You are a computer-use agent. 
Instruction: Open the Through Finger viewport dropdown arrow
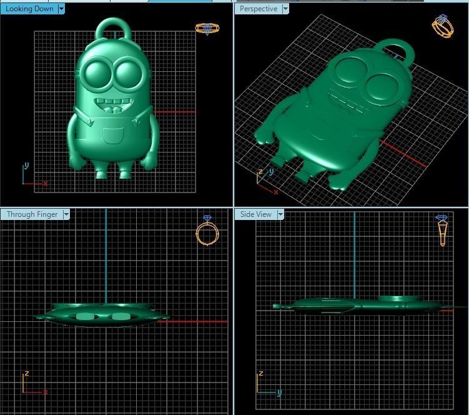pos(66,214)
